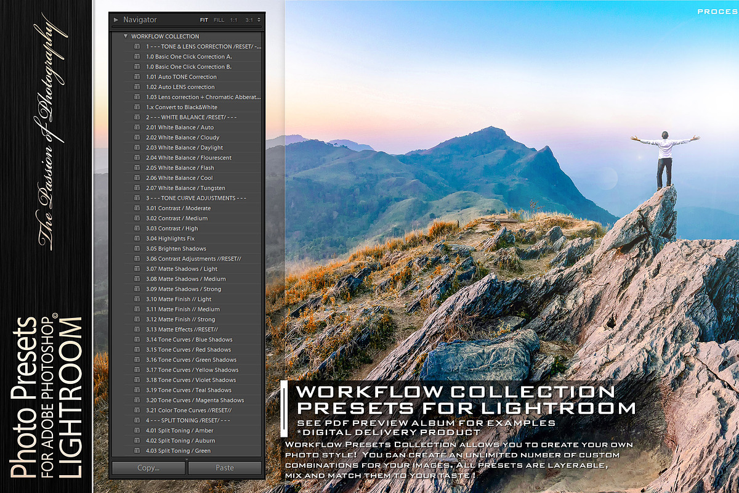Click the Copy... button
The height and width of the screenshot is (493, 739).
[148, 468]
